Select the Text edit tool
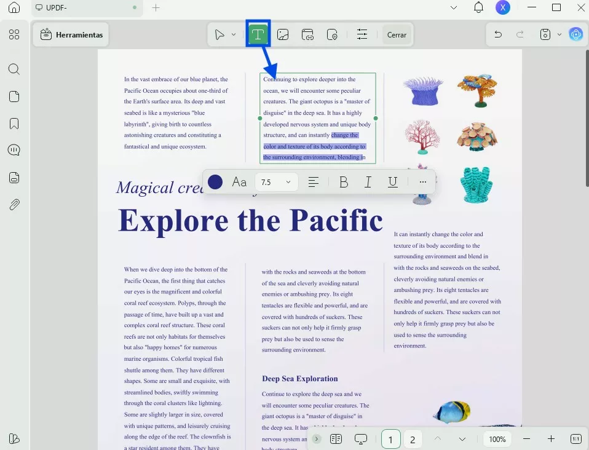The width and height of the screenshot is (589, 450). pyautogui.click(x=258, y=34)
